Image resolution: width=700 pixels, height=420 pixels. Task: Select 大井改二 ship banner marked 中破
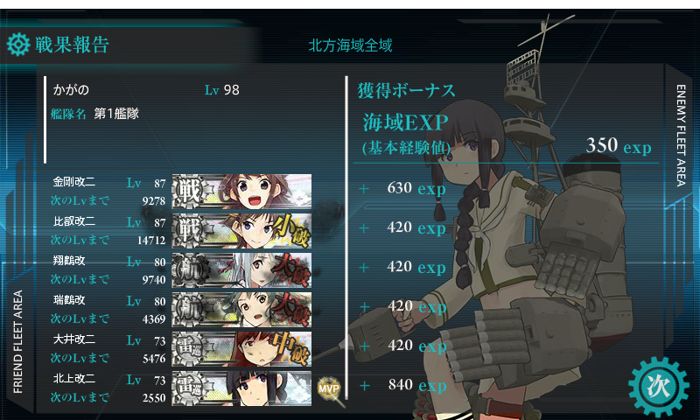pyautogui.click(x=241, y=348)
